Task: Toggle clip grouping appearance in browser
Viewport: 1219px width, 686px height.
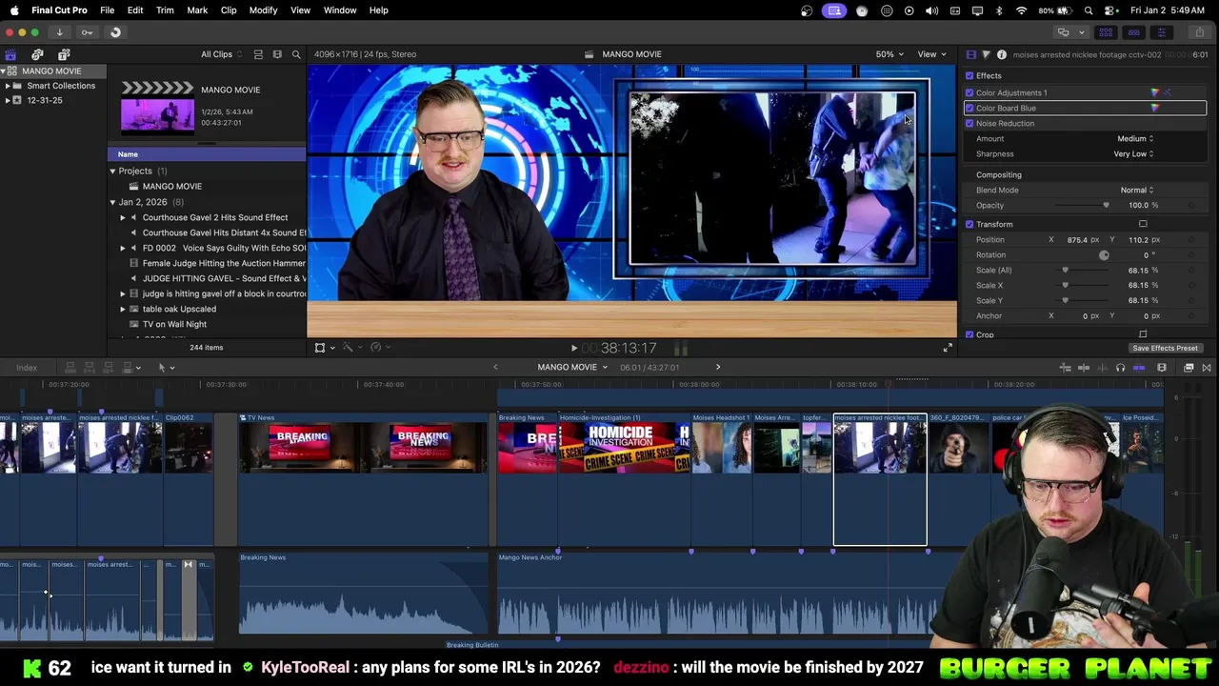Action: click(258, 54)
